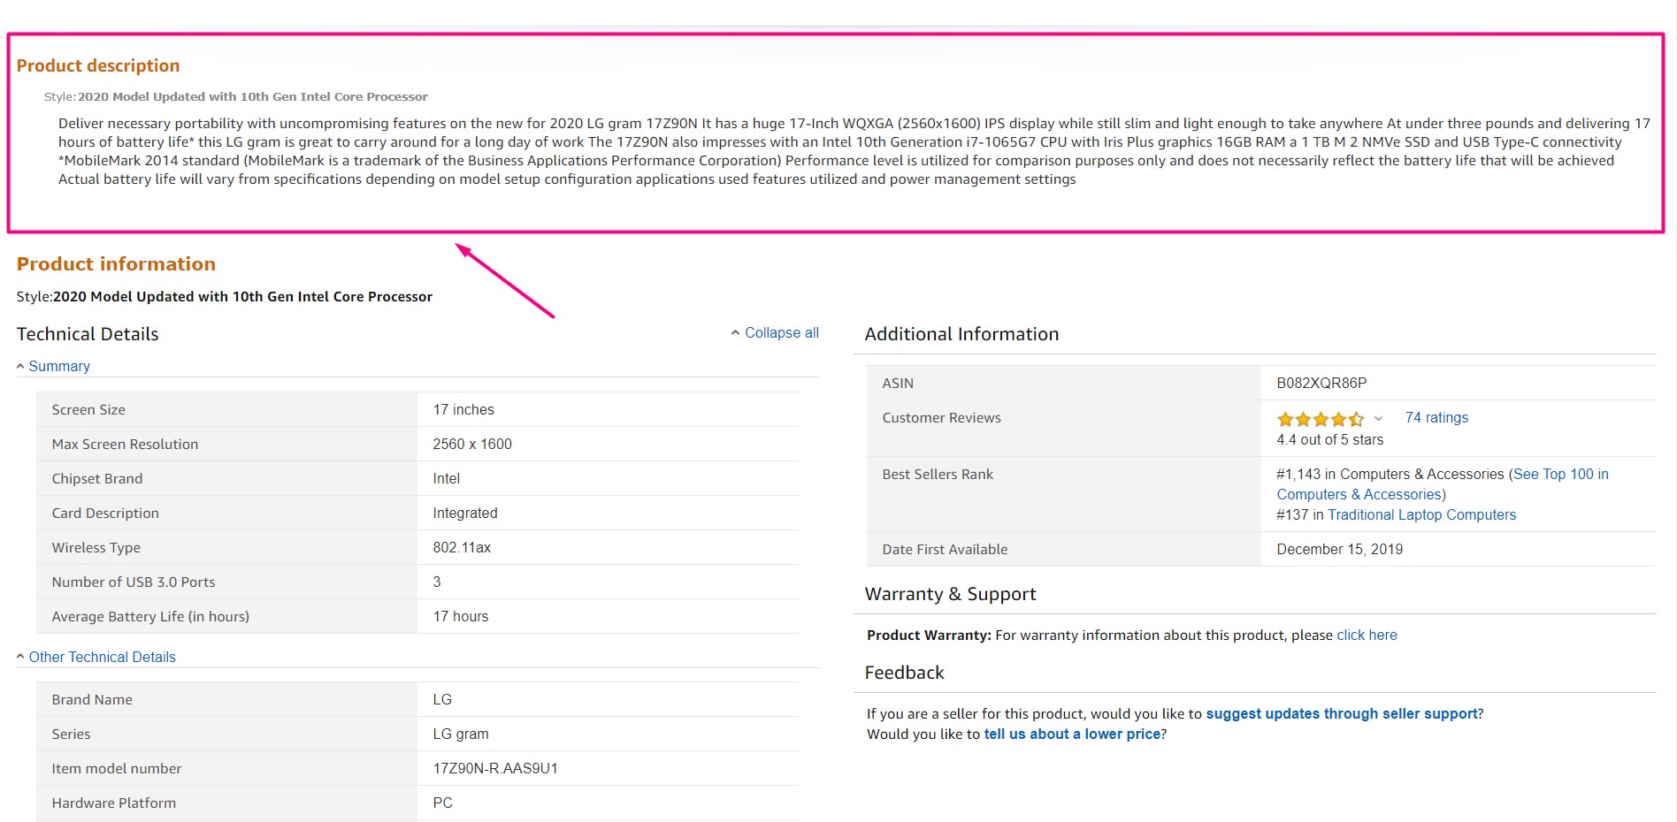Select the Customer Reviews label

coord(941,417)
